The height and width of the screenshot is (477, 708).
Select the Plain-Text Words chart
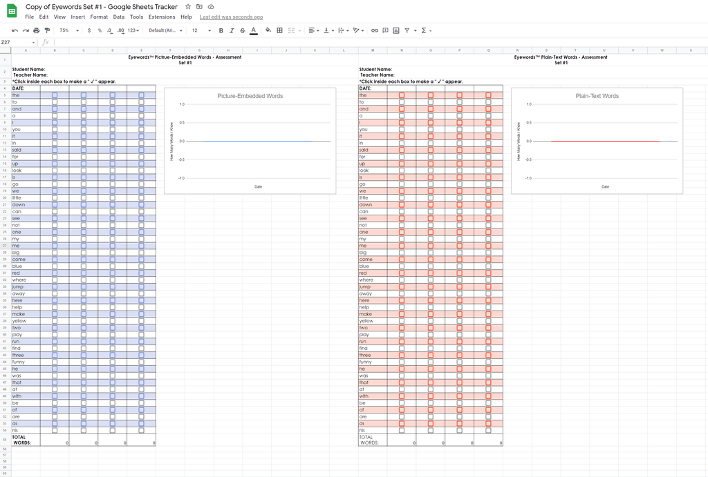tap(597, 141)
